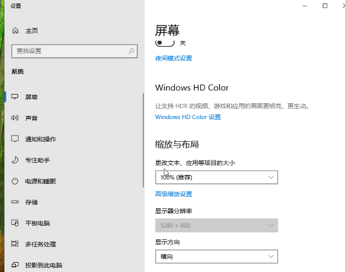Click the notification bubble icon for 通知和操作
The image size is (345, 272).
[x=15, y=139]
